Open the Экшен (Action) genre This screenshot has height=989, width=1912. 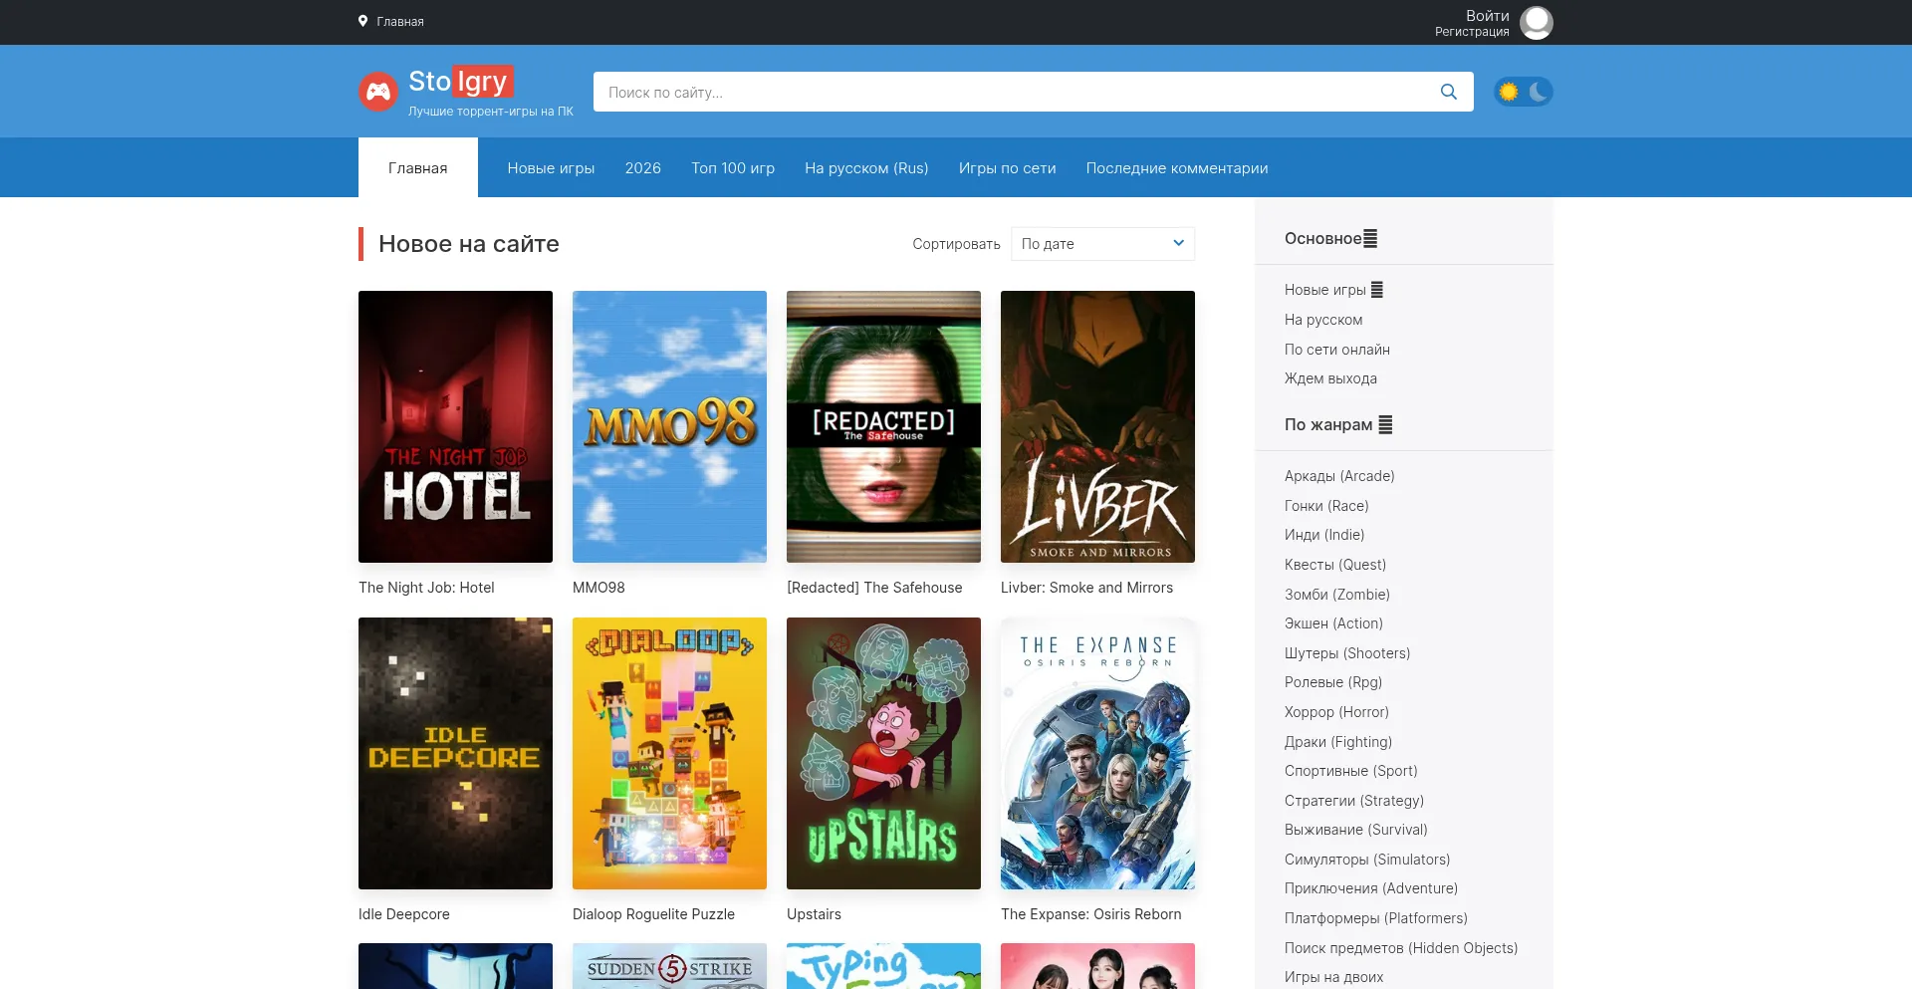[1333, 623]
